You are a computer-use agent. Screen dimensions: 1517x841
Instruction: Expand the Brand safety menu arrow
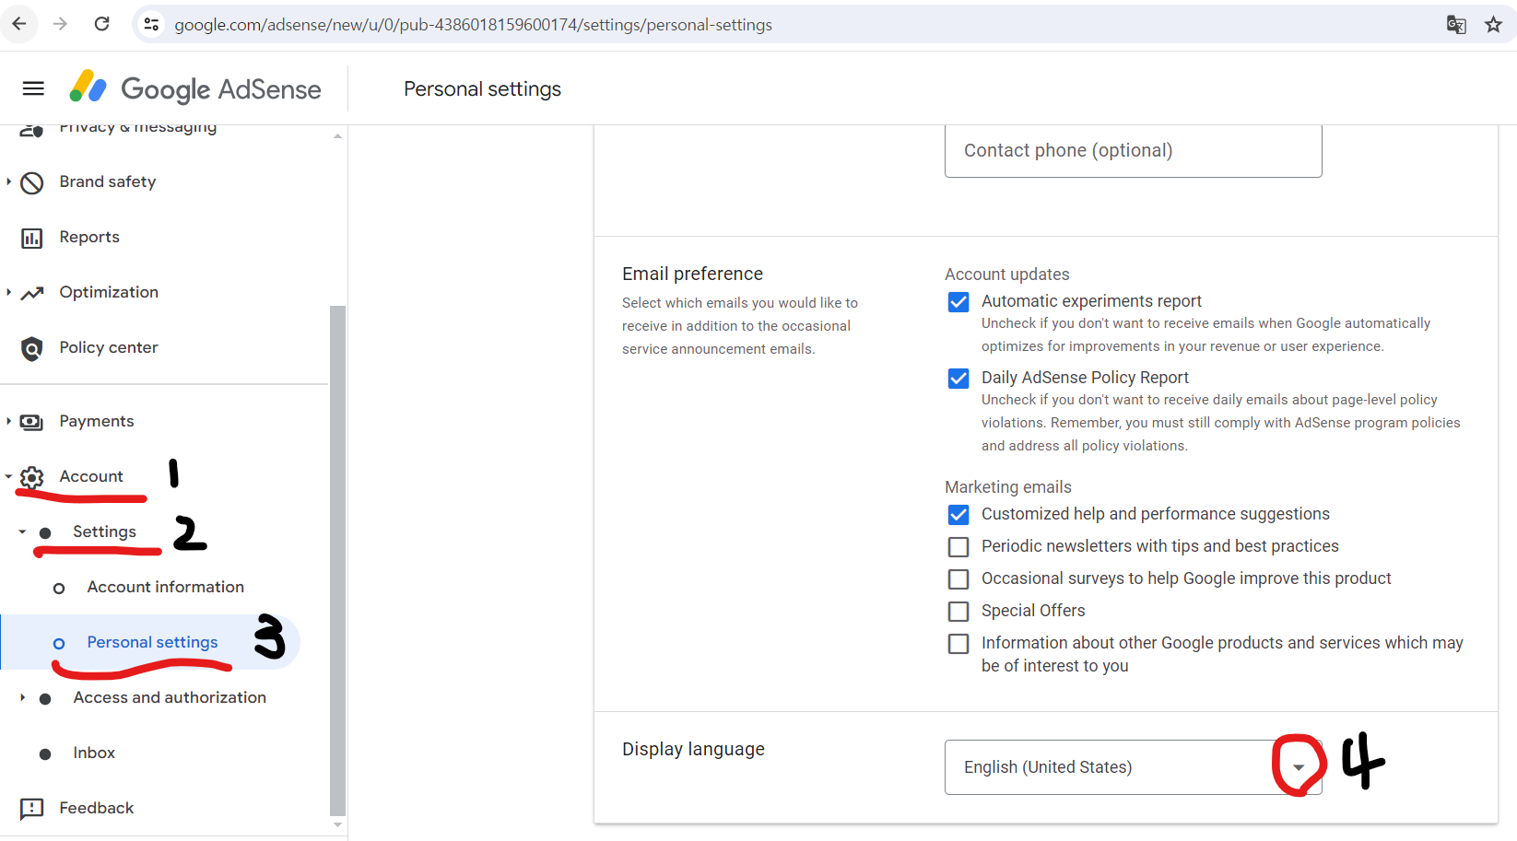pyautogui.click(x=8, y=181)
